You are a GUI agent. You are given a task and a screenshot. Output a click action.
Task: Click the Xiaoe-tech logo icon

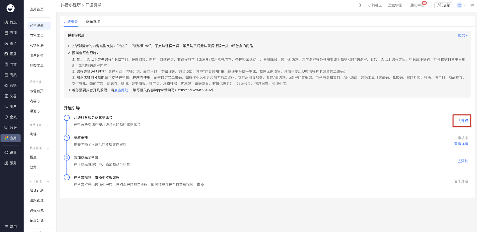[11, 8]
